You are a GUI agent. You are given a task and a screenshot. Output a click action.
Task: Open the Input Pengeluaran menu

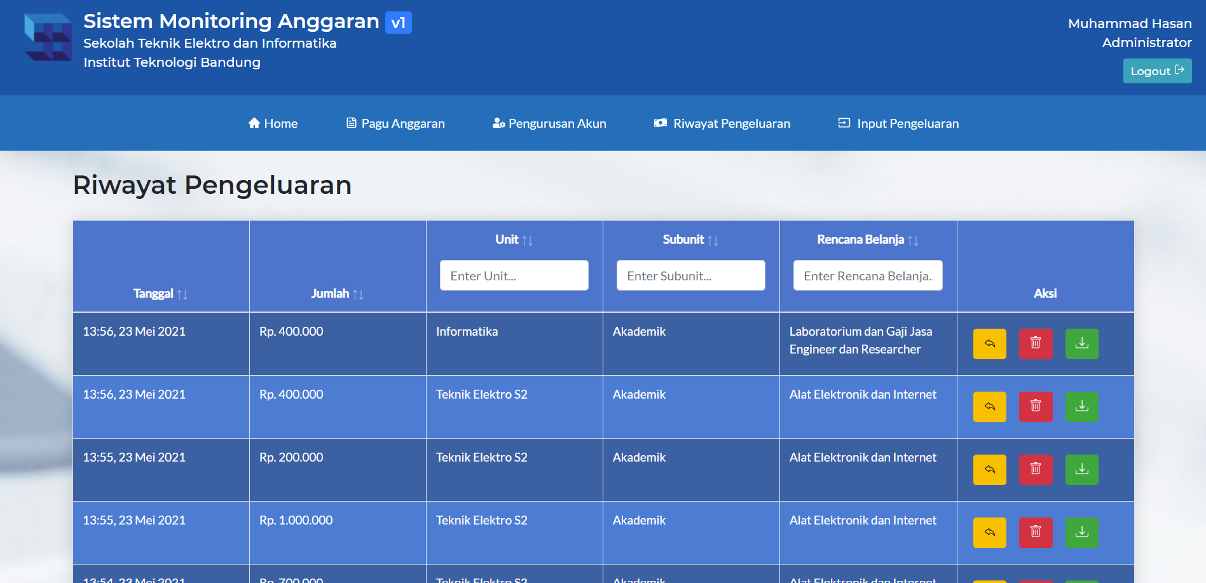tap(898, 123)
